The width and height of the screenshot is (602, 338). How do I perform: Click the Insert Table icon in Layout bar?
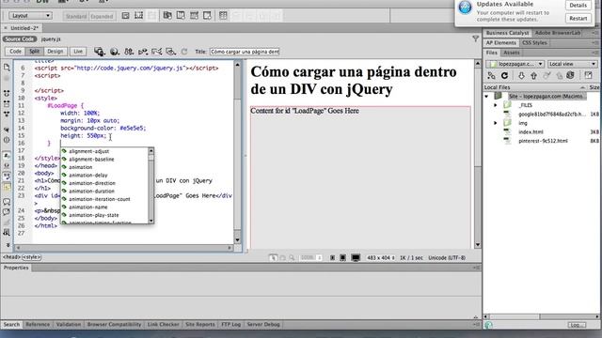[x=223, y=16]
